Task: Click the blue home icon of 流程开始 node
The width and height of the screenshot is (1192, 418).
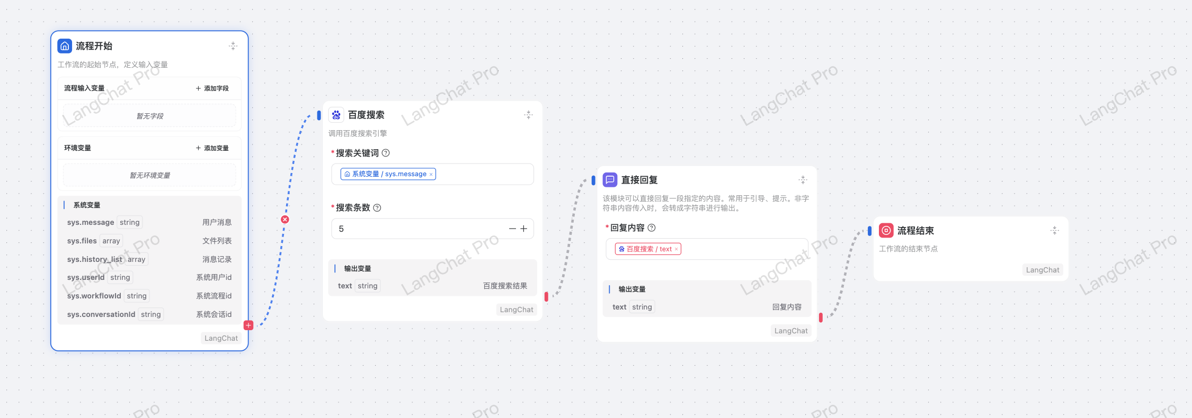Action: pos(65,46)
